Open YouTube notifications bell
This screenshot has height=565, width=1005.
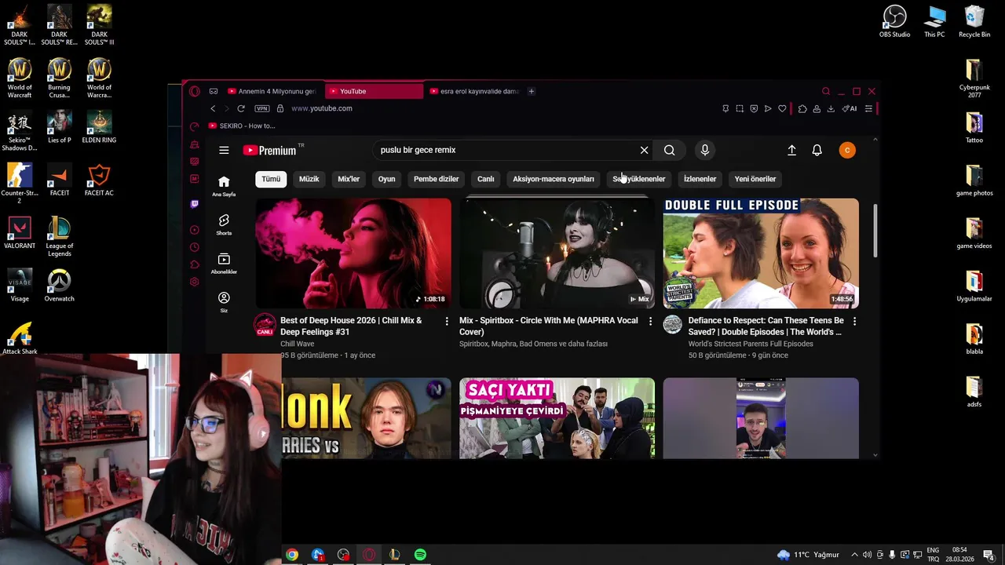pos(817,150)
